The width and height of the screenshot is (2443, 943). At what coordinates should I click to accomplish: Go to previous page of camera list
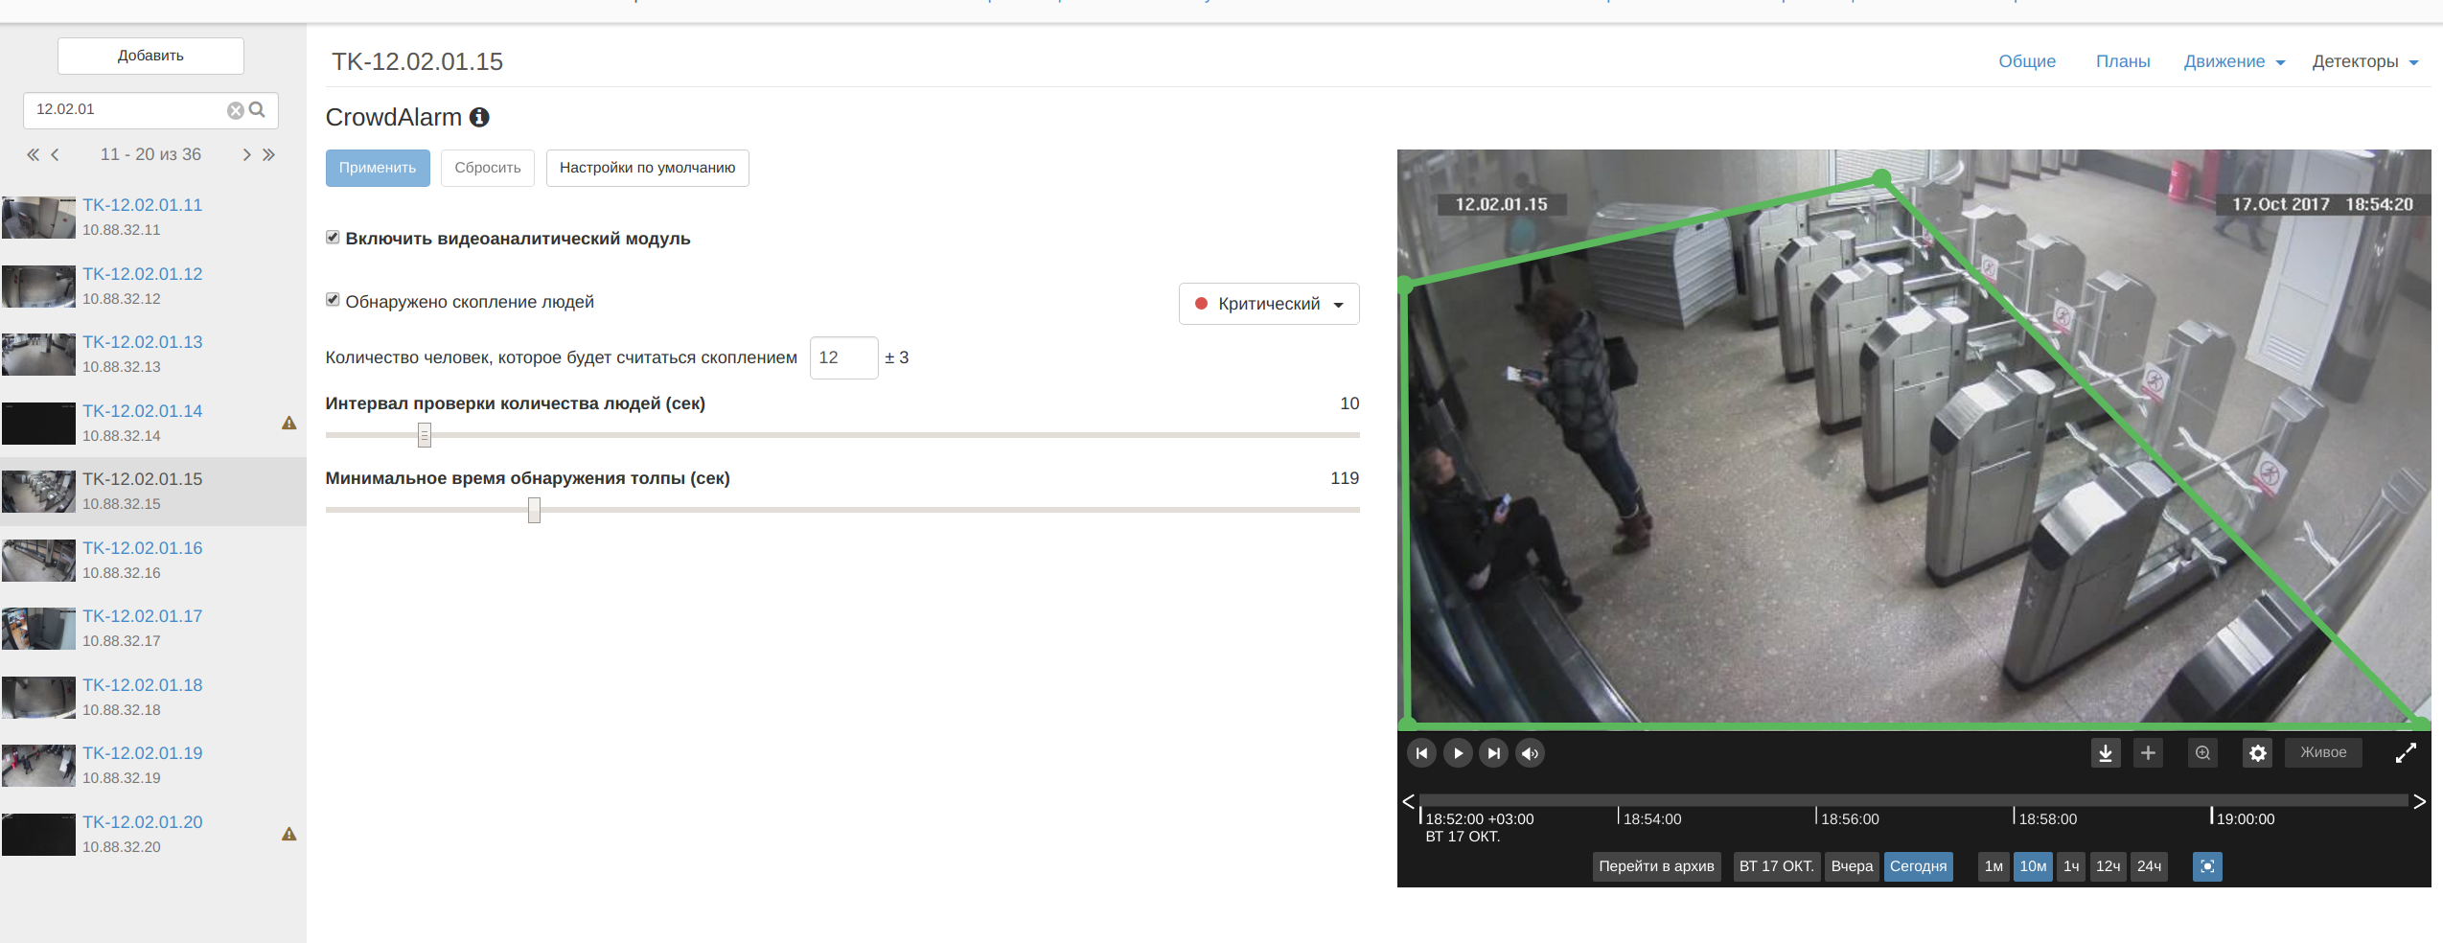click(56, 154)
